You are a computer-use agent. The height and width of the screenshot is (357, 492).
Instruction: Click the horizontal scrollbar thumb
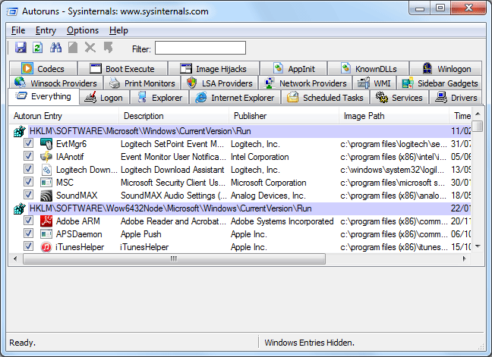(x=174, y=258)
